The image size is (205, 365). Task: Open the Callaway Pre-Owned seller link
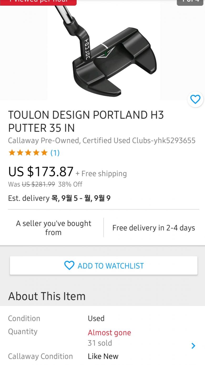pos(101,141)
